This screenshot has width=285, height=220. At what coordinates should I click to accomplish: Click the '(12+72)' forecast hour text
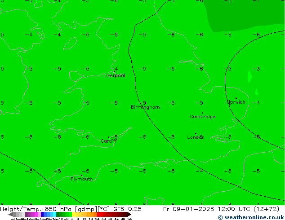(x=267, y=209)
